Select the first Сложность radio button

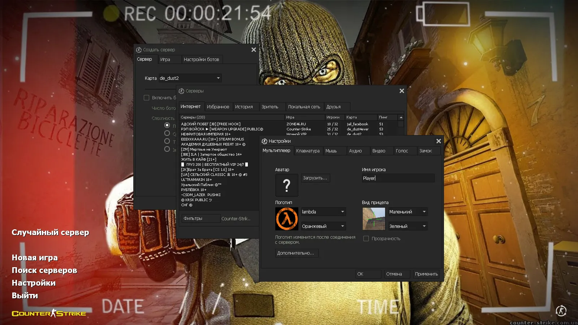click(167, 125)
